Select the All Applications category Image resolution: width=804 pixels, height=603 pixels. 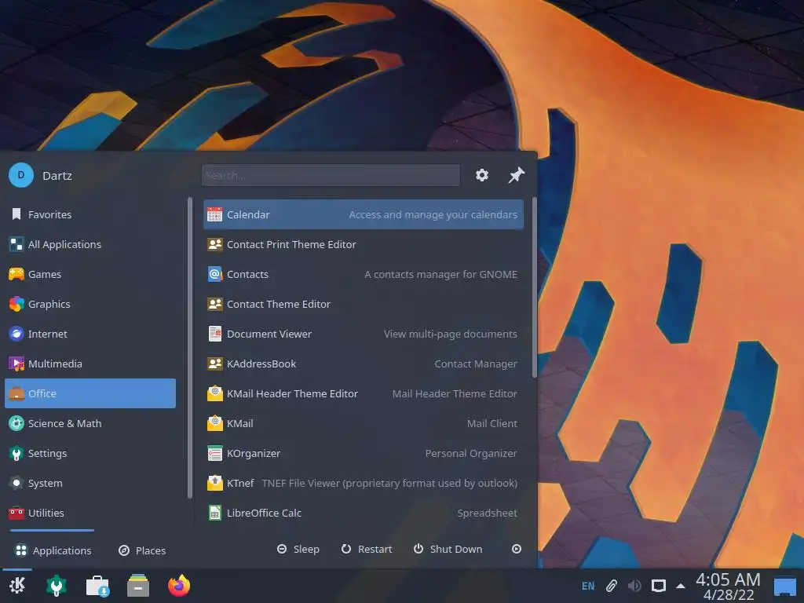point(90,244)
